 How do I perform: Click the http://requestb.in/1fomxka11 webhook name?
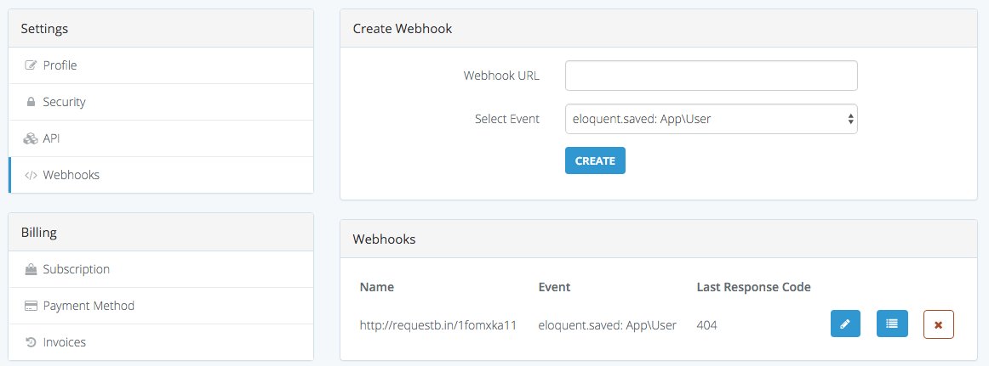coord(438,325)
